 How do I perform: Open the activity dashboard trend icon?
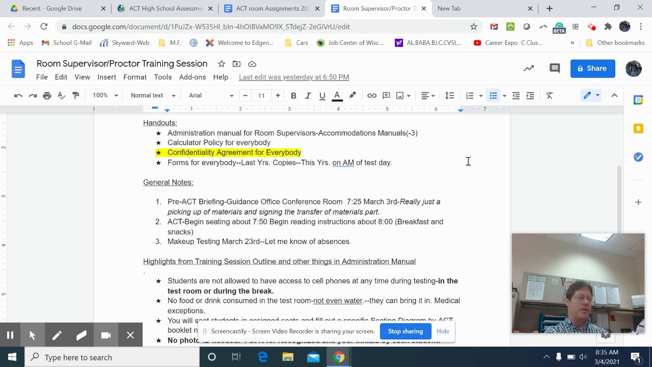[529, 68]
